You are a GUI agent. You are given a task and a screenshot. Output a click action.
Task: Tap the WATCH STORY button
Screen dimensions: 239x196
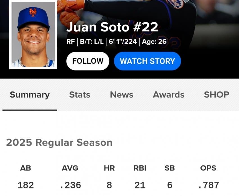(147, 61)
